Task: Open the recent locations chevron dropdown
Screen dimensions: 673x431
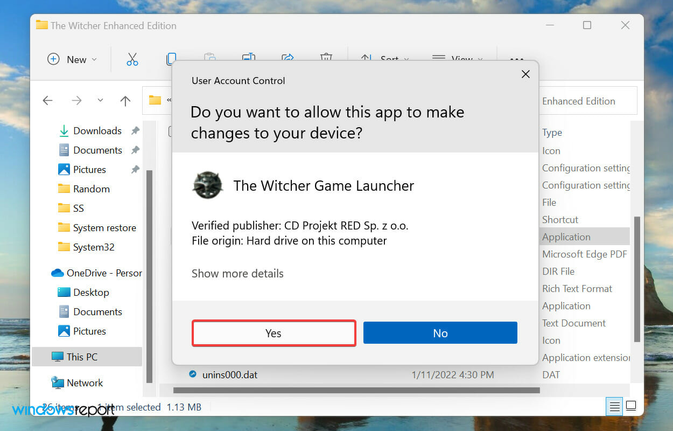Action: pyautogui.click(x=100, y=101)
